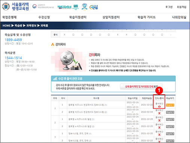The height and width of the screenshot is (143, 190).
Task: Click lesson title 글로벌 비즈니스 환경에서의 정보시스템 (1)
Action: click(x=87, y=105)
